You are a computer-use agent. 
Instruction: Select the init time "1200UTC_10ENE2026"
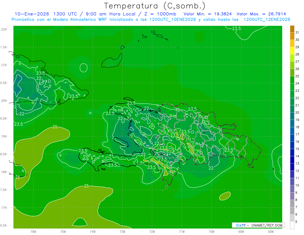[x=173, y=20]
